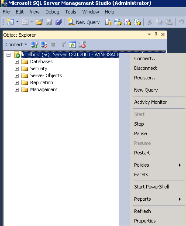Click the Filter funnel icon

tap(63, 45)
